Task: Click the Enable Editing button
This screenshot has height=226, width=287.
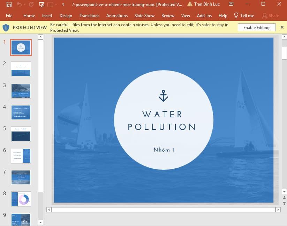Action: [256, 27]
